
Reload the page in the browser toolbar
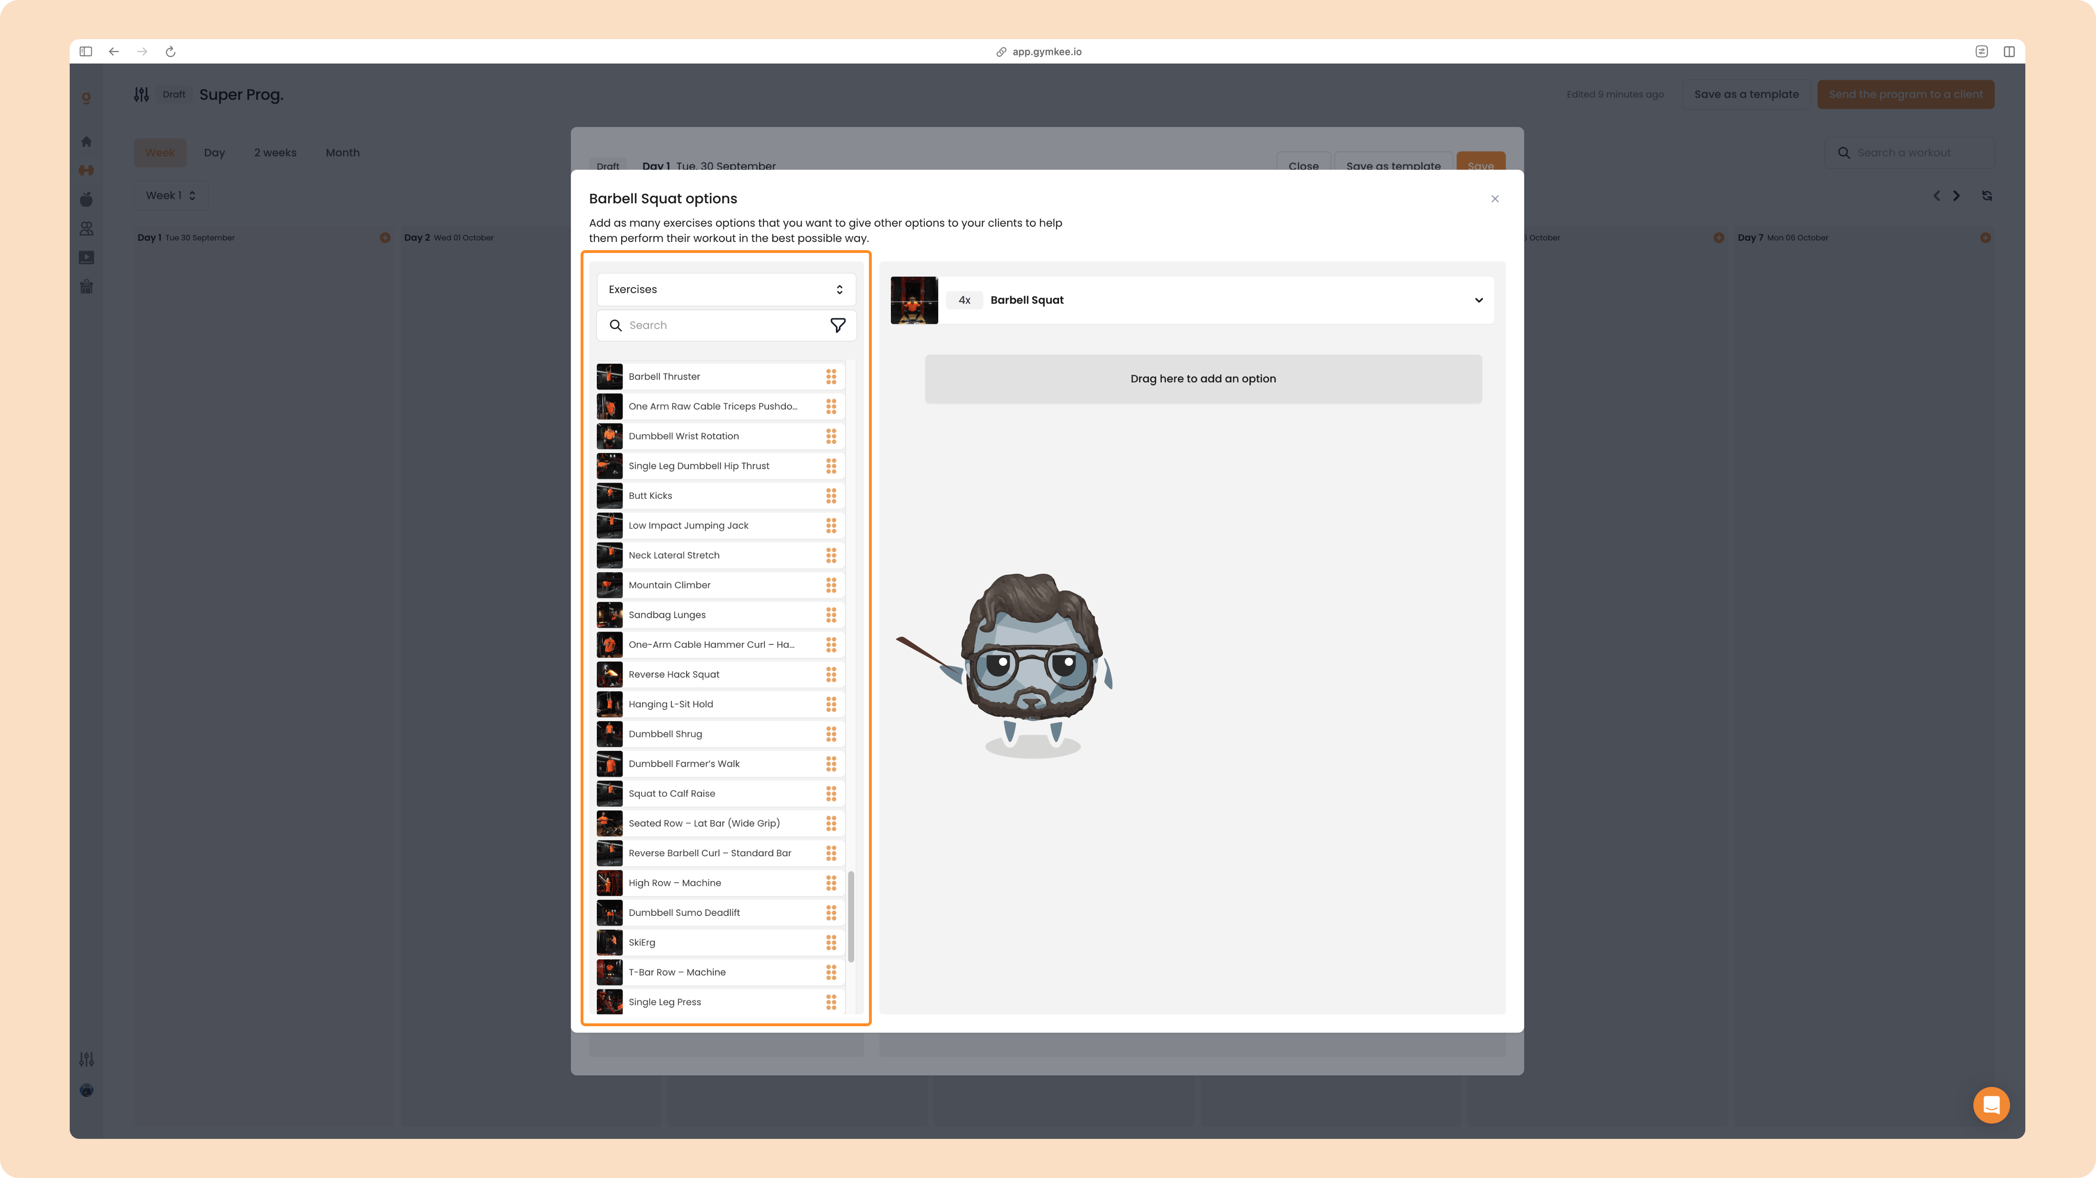tap(171, 51)
